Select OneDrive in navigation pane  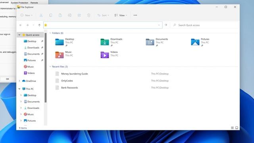pos(29,81)
